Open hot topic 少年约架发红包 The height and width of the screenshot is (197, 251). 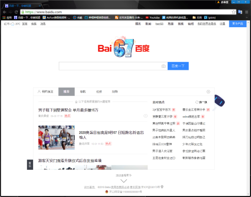click(192, 144)
